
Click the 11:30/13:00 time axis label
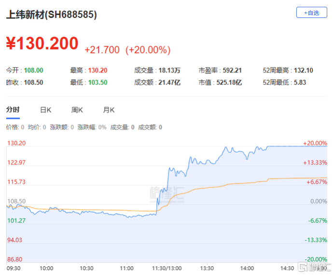pyautogui.click(x=167, y=267)
